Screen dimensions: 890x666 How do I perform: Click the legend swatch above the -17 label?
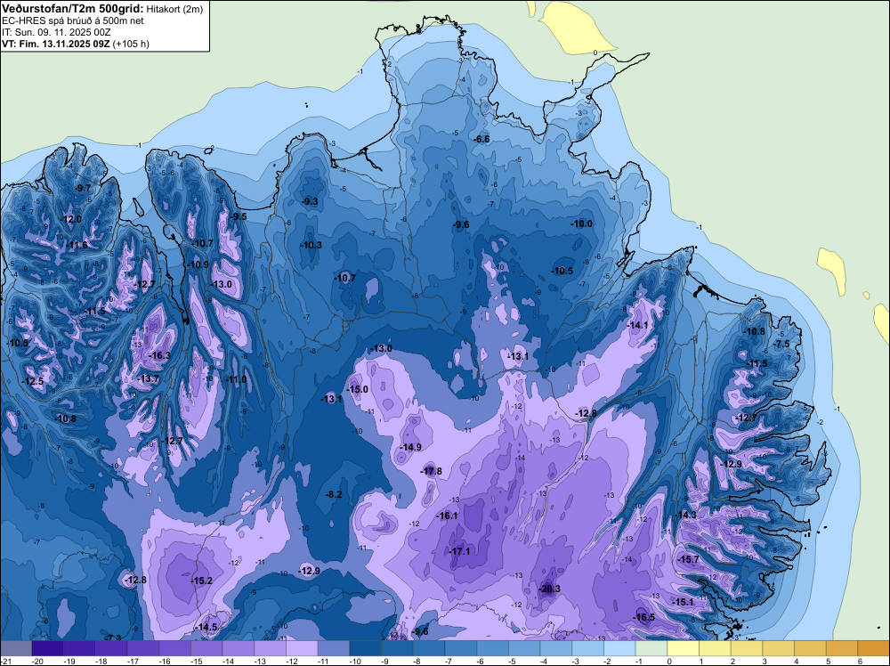pos(143,648)
